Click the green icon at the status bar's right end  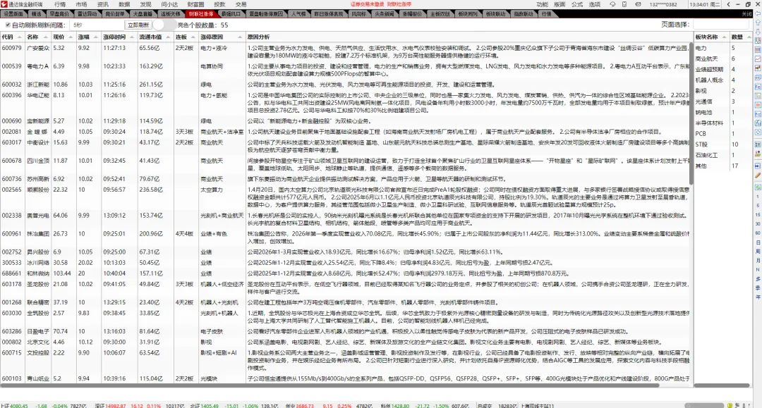click(x=730, y=405)
